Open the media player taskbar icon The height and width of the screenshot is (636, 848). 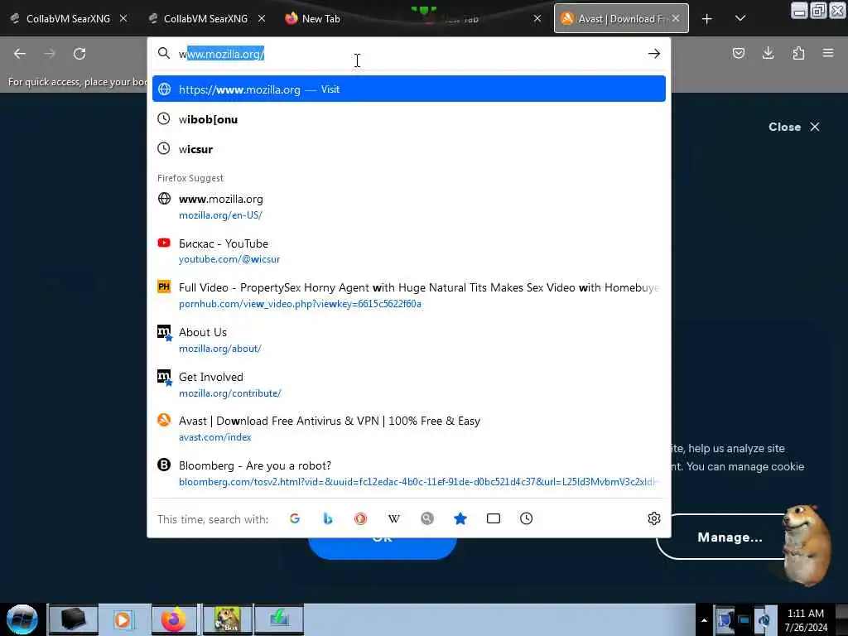point(124,619)
